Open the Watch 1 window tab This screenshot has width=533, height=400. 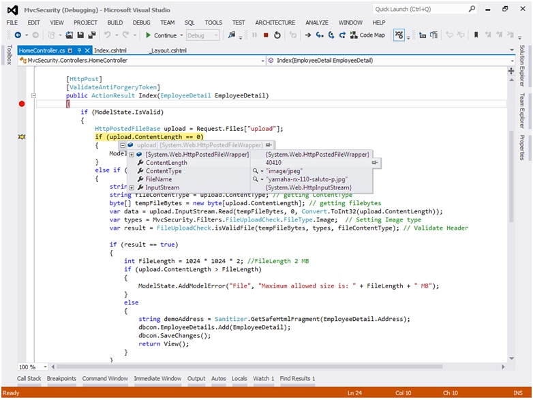tap(264, 379)
